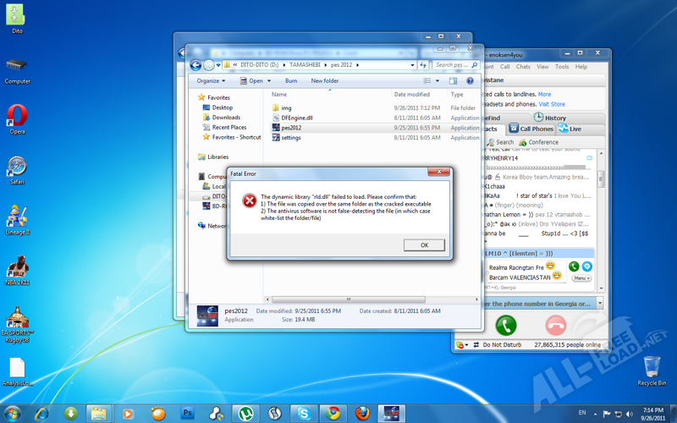
Task: Open uTorrent from the taskbar
Action: pos(245,414)
